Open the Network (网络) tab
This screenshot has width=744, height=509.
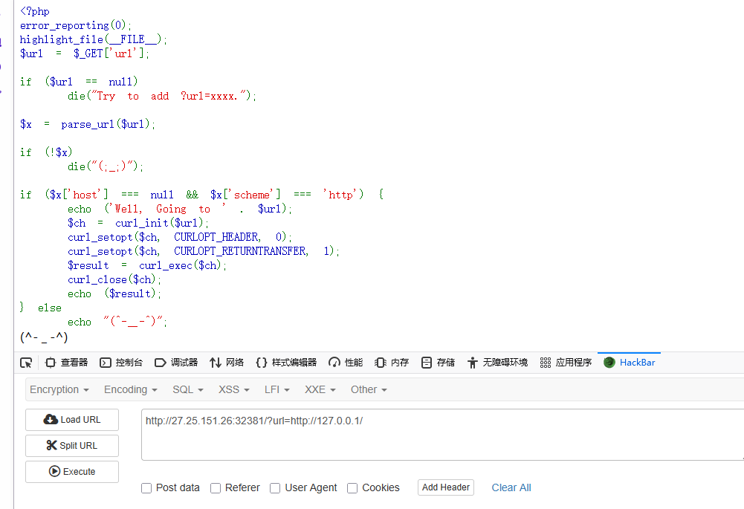coord(227,363)
